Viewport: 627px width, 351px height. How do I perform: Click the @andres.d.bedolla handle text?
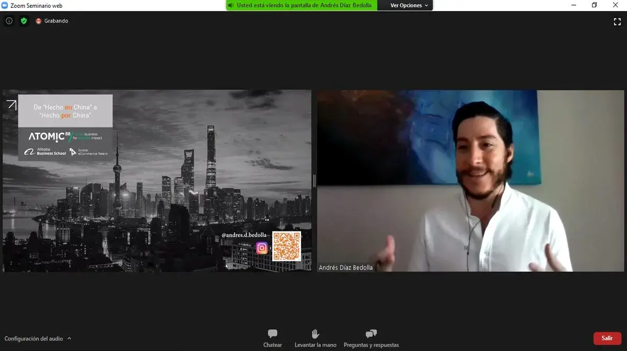(x=244, y=235)
